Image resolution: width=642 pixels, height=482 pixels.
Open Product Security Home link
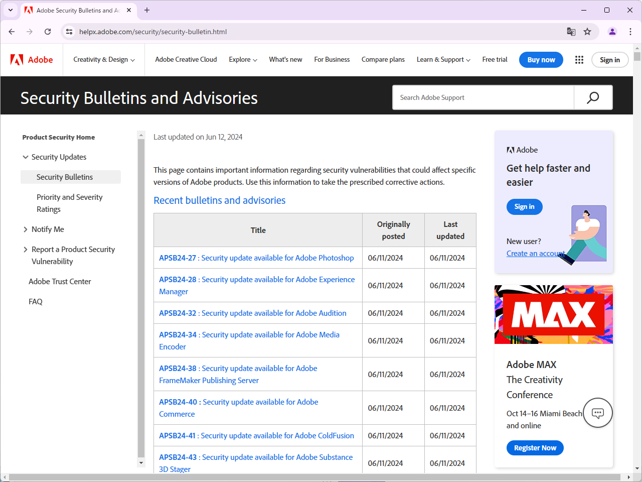(x=59, y=137)
